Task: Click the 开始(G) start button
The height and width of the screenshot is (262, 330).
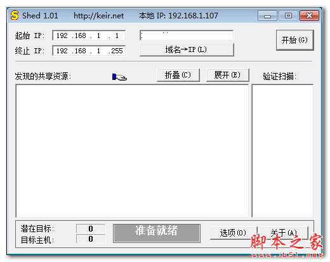Action: point(294,40)
